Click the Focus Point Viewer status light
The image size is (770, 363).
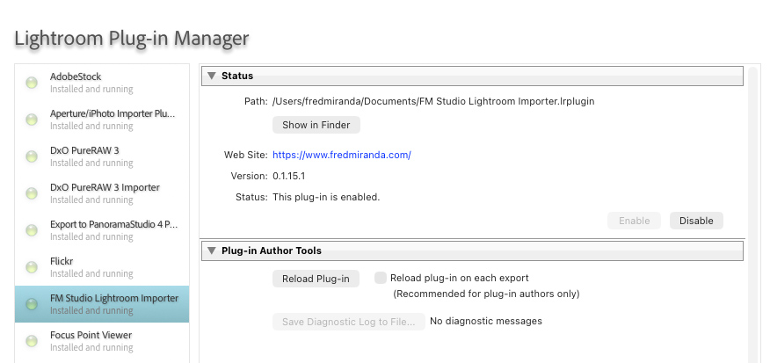[x=32, y=341]
